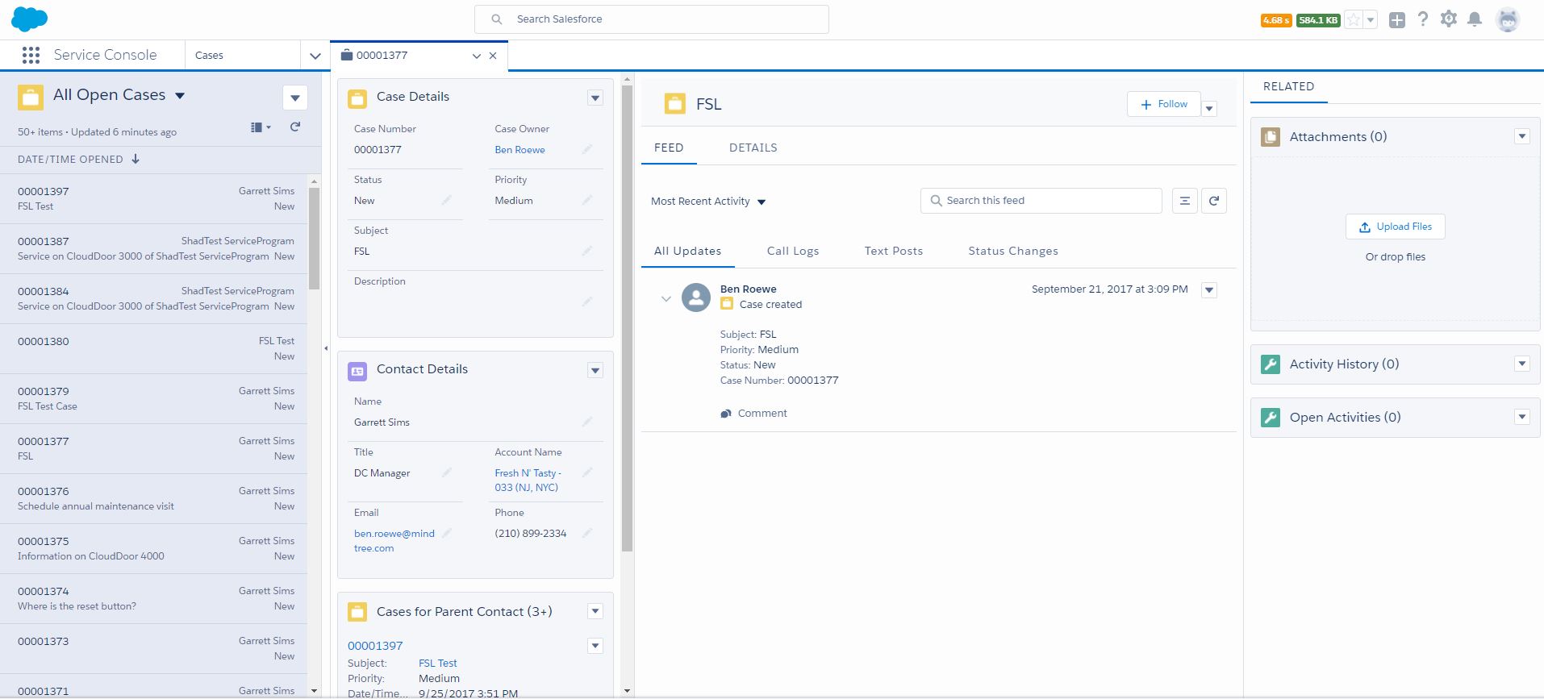Screen dimensions: 1544x699
Task: Open the Ben Roewe case owner link
Action: [x=520, y=150]
